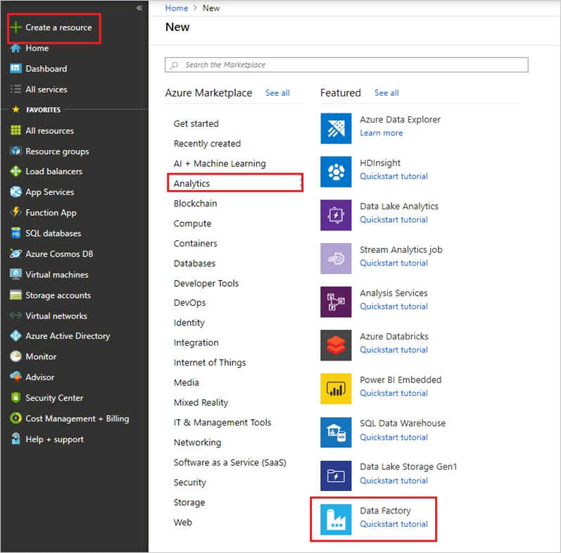Open the Data Lake Storage Gen1 icon

point(336,476)
